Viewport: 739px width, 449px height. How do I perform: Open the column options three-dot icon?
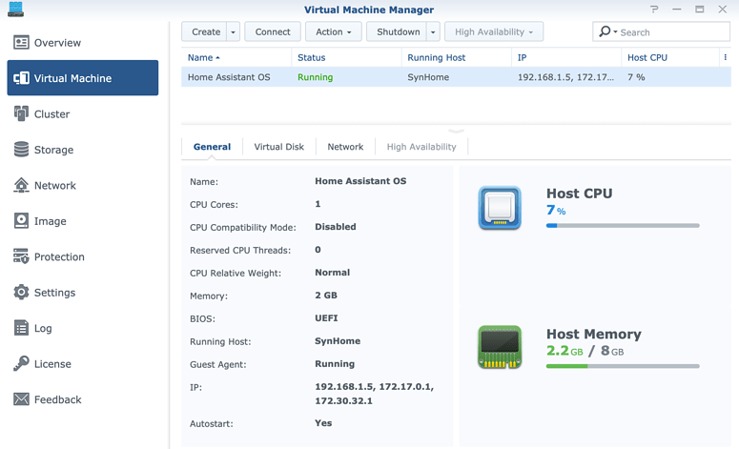pyautogui.click(x=725, y=57)
